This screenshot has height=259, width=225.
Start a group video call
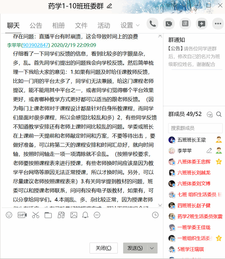tap(169, 24)
